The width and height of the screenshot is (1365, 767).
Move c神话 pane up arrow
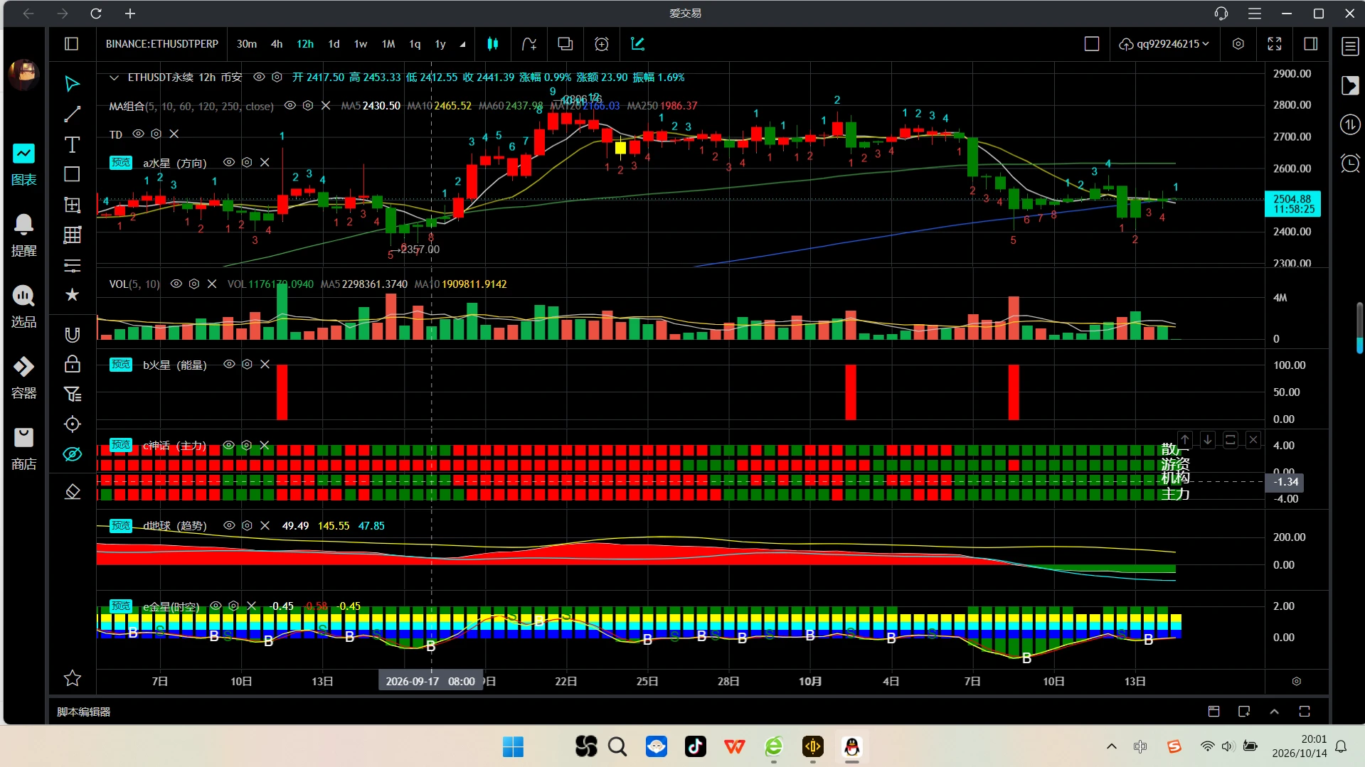1185,440
